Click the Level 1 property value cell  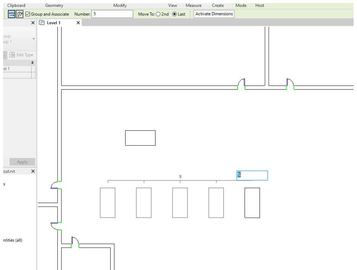pyautogui.click(x=17, y=69)
